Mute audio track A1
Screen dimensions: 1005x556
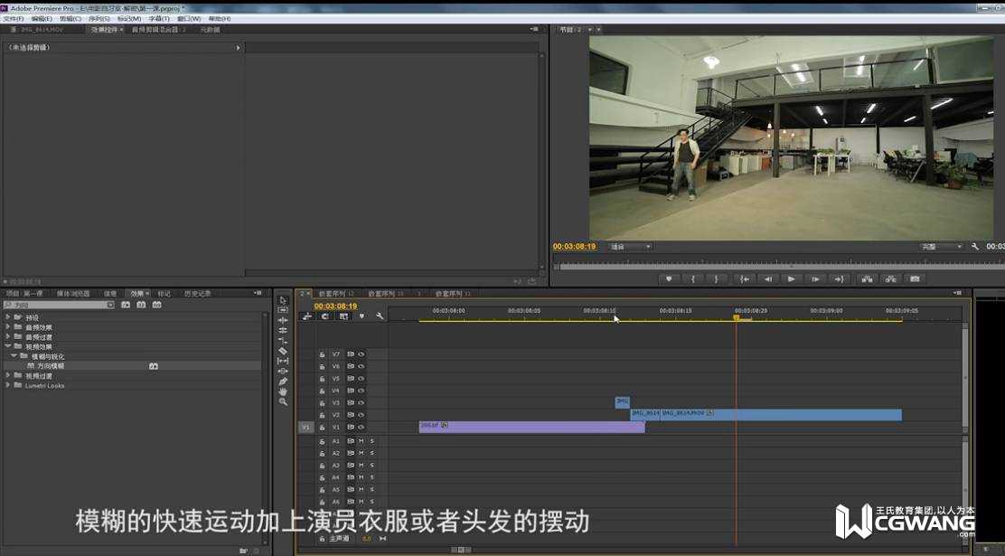click(362, 441)
